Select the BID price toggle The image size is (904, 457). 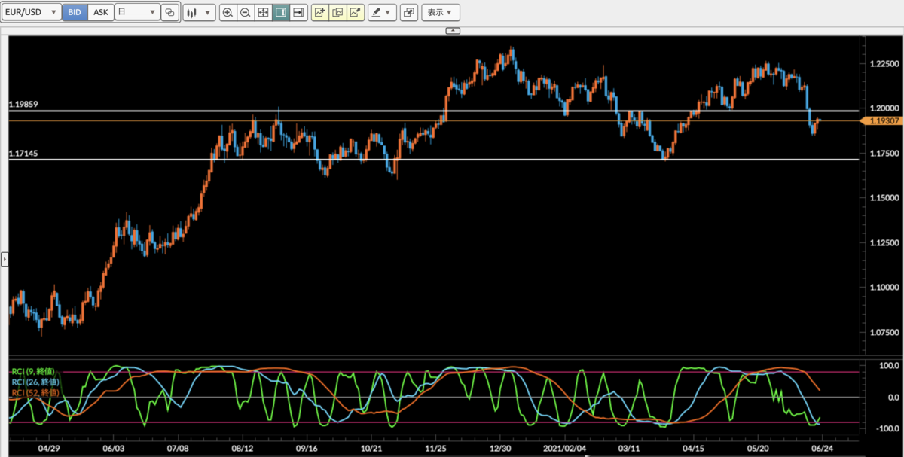[x=75, y=12]
